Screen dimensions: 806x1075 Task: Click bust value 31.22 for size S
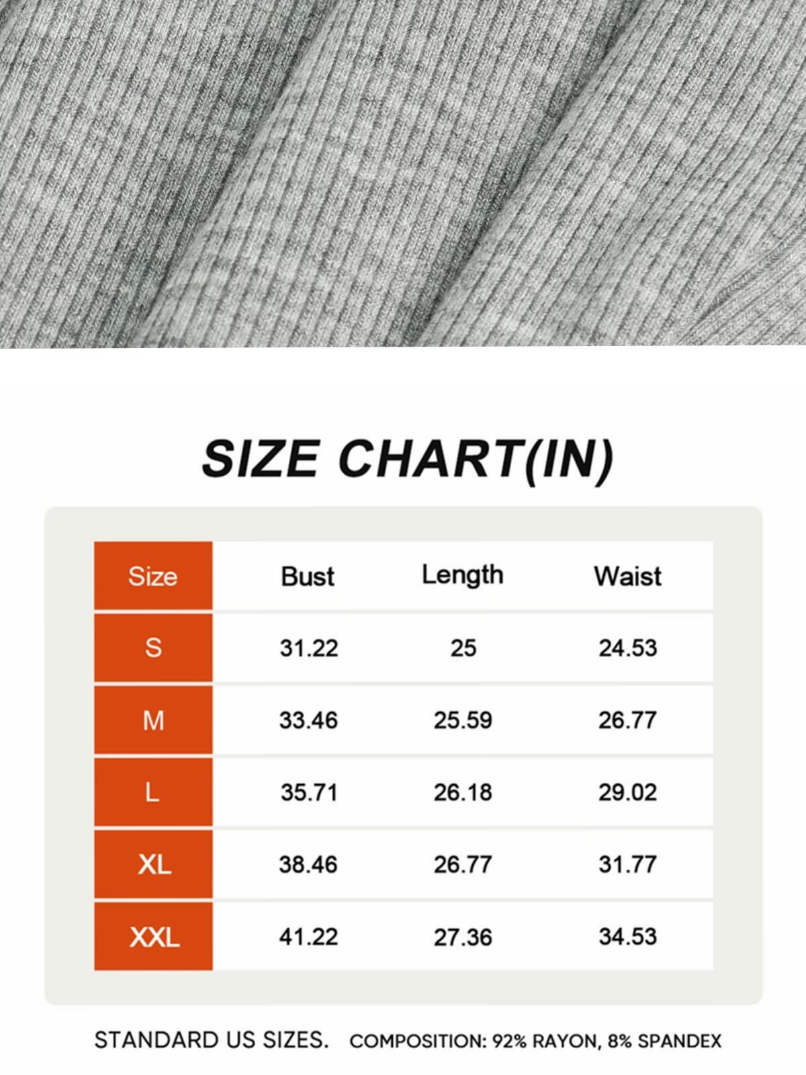pyautogui.click(x=309, y=648)
